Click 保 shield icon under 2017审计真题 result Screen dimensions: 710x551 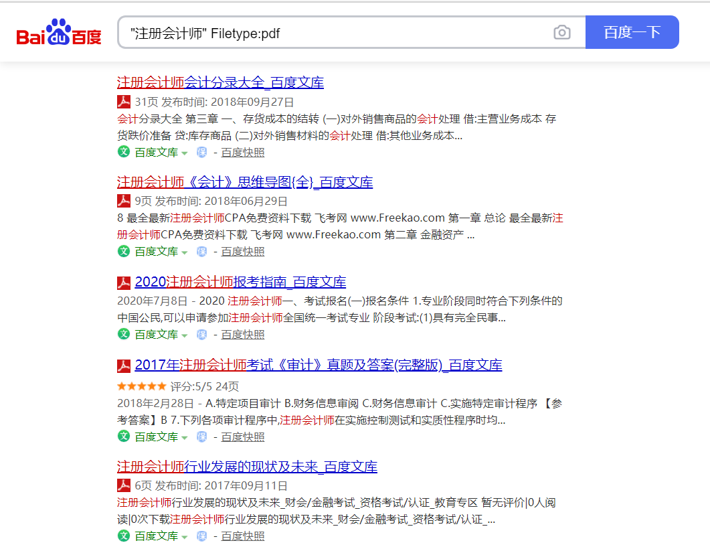[202, 437]
